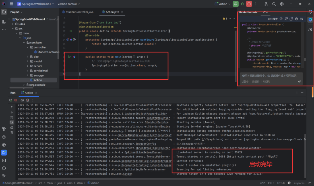Click run gutter icon beside class Action
314x186 pixels.
(71, 31)
